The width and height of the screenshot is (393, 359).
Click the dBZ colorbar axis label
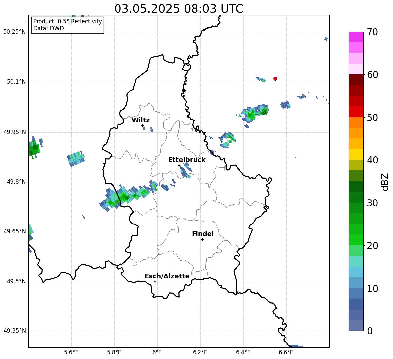tap(385, 182)
